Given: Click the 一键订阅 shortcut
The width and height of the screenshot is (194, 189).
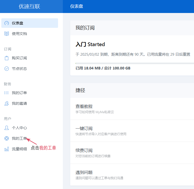Looking at the screenshot, I should [84, 128].
